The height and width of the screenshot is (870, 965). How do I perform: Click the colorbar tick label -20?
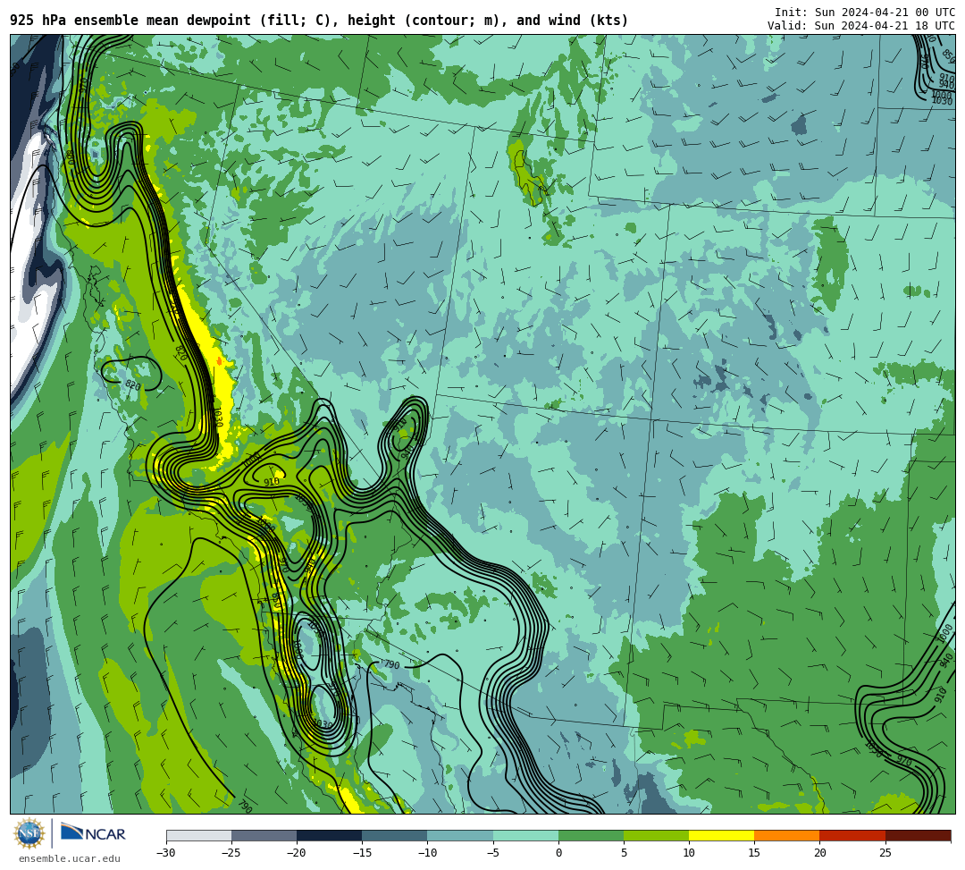[x=297, y=853]
